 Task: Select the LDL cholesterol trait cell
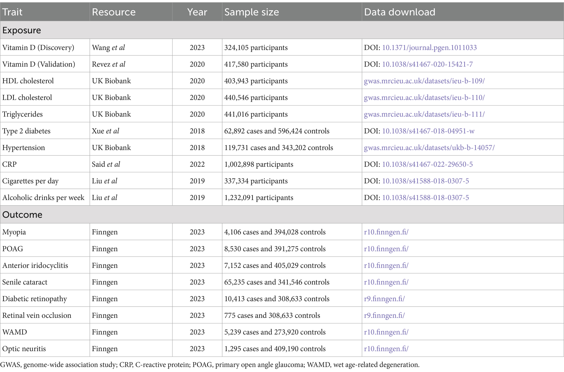coord(45,97)
